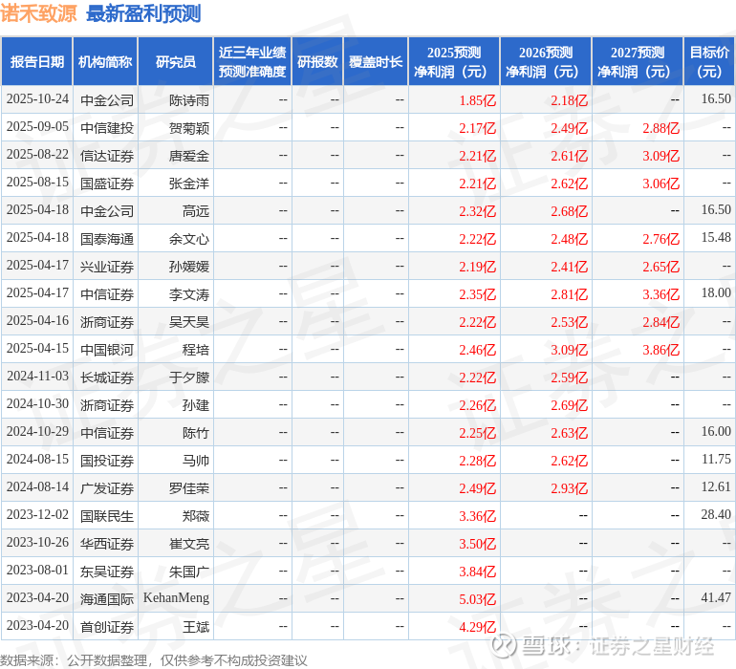This screenshot has width=736, height=669.
Task: Click 3.09亿 in the 信达证券 row
Action: click(x=660, y=156)
